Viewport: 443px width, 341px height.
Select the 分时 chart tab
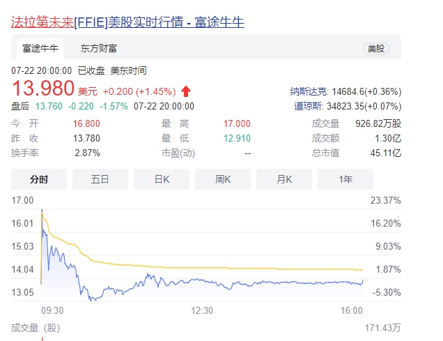[39, 179]
